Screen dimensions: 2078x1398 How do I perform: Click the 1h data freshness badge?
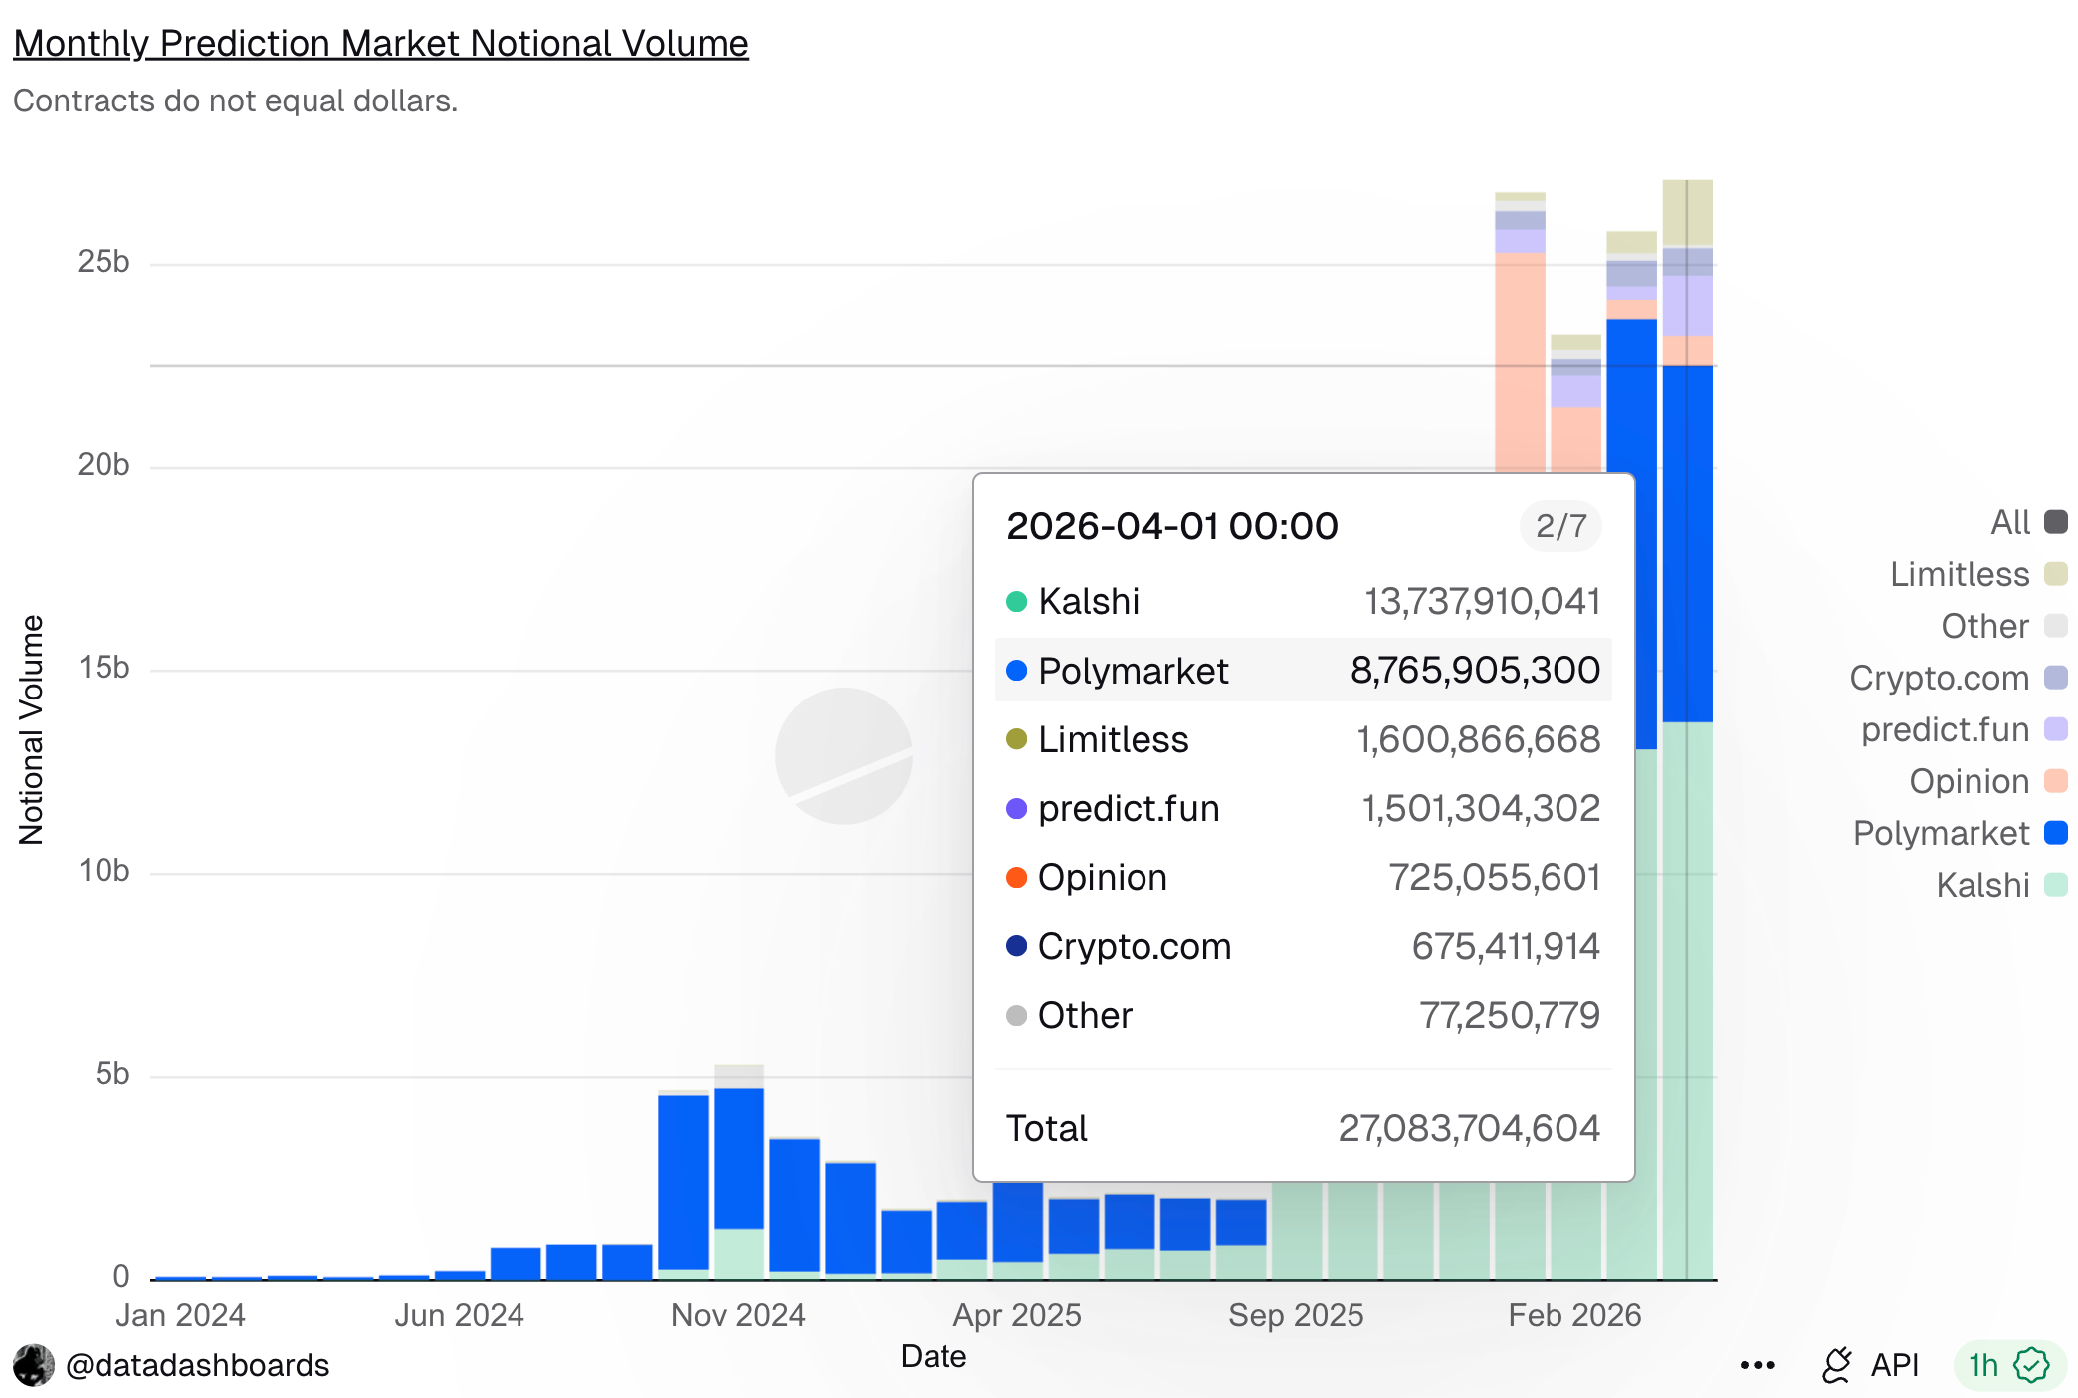point(1983,1365)
